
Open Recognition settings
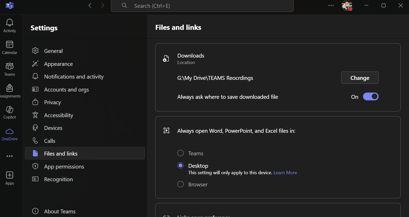pos(85,179)
